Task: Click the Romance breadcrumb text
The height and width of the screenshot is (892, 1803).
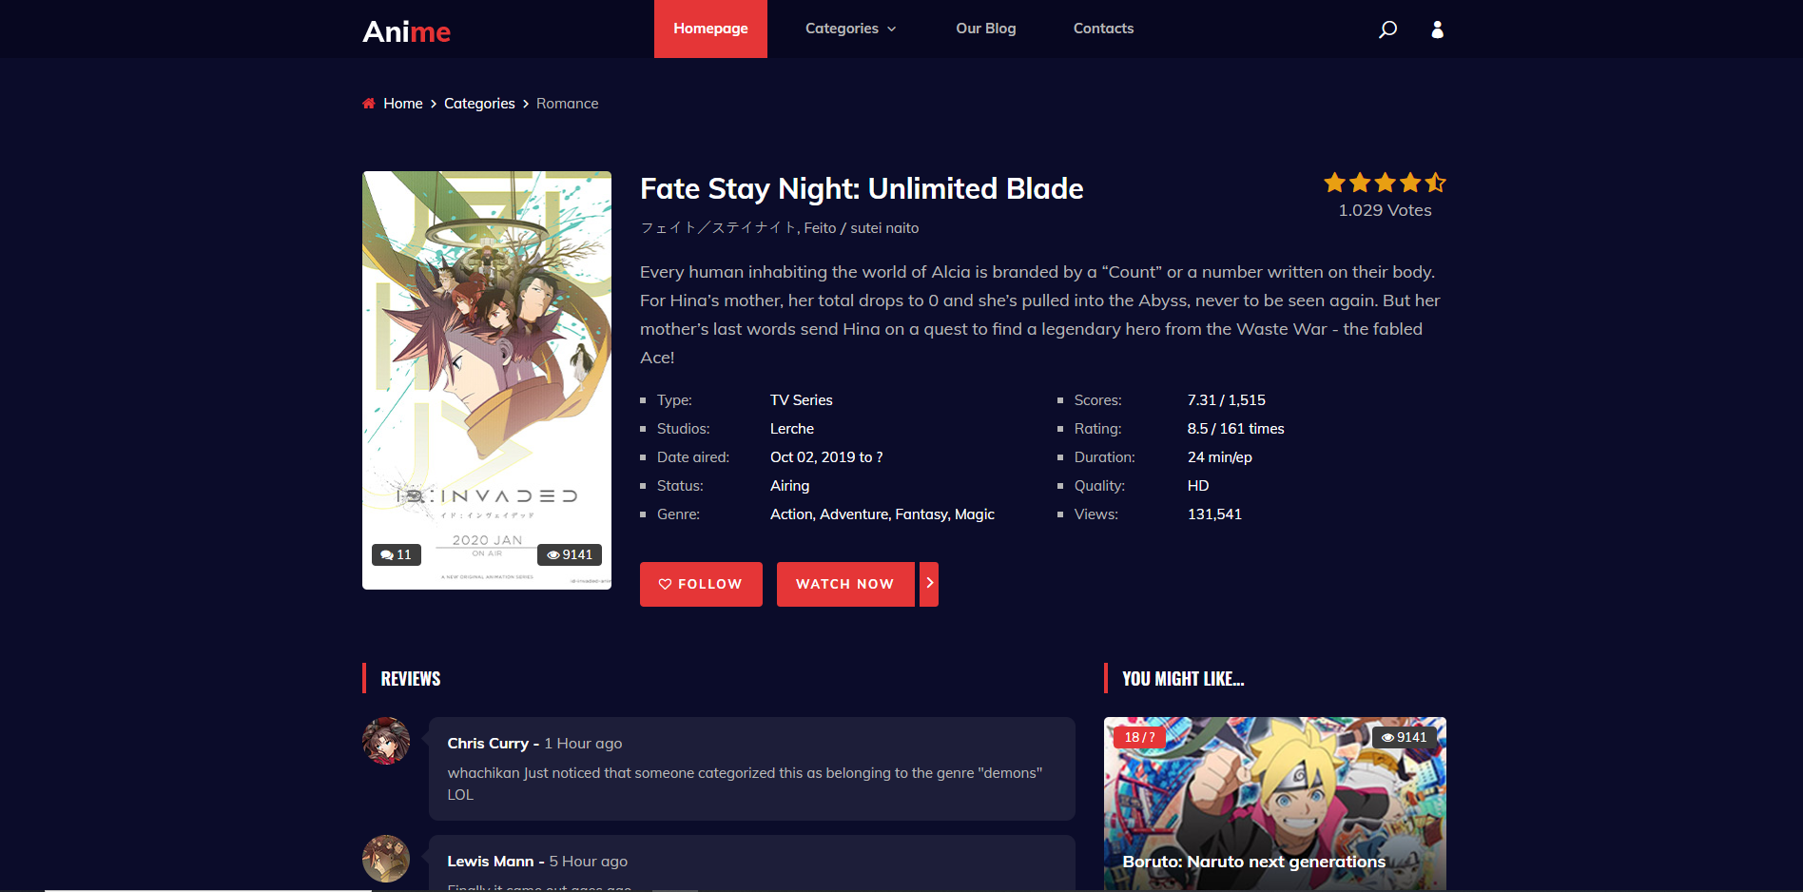Action: tap(568, 104)
